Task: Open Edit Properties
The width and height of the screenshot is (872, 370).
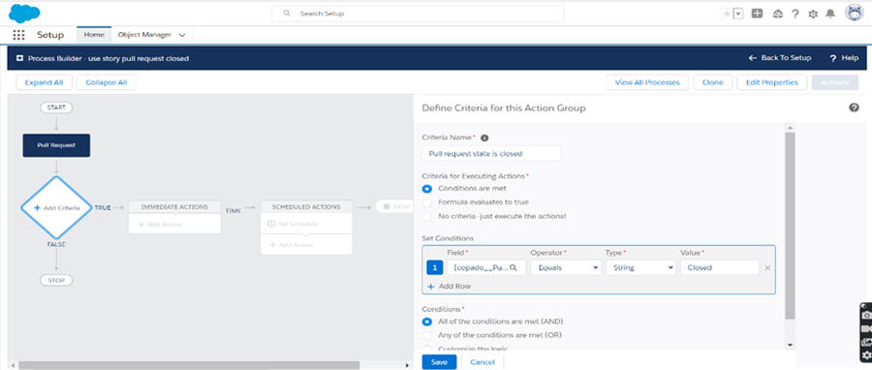Action: click(772, 82)
